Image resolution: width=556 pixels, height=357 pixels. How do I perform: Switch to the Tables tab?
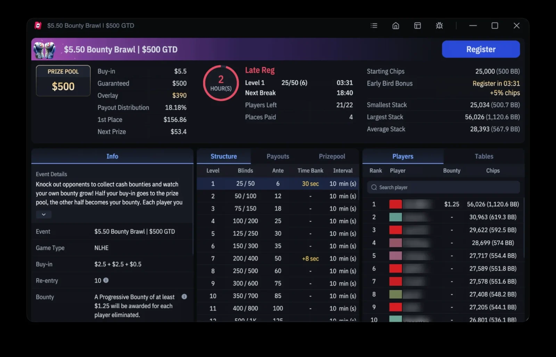(484, 156)
